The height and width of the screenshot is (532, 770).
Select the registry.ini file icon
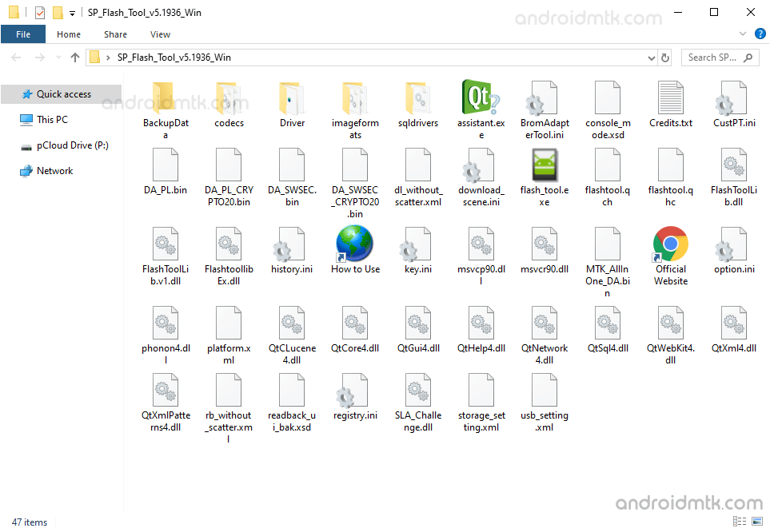click(x=353, y=391)
